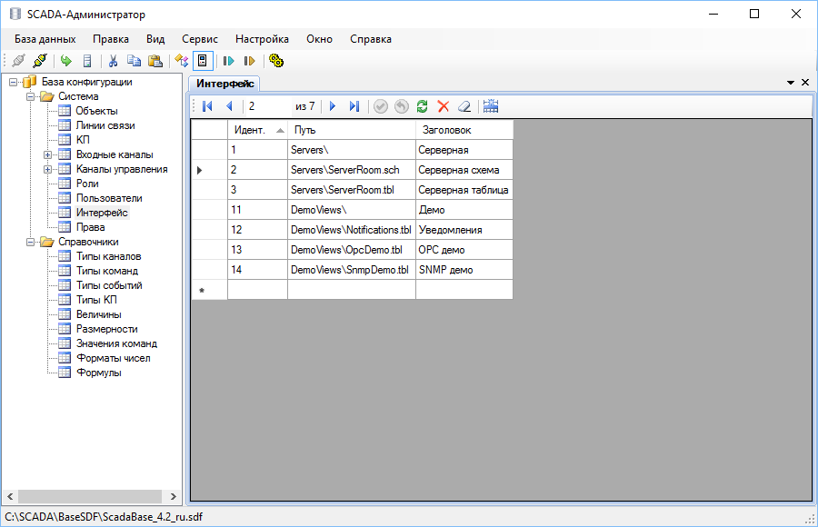Expand the Входные каналы node
Viewport: 818px width, 527px height.
(47, 155)
